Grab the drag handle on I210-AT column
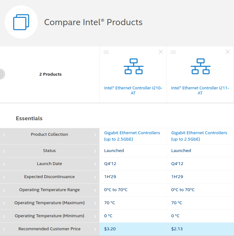The image size is (234, 236). (106, 52)
